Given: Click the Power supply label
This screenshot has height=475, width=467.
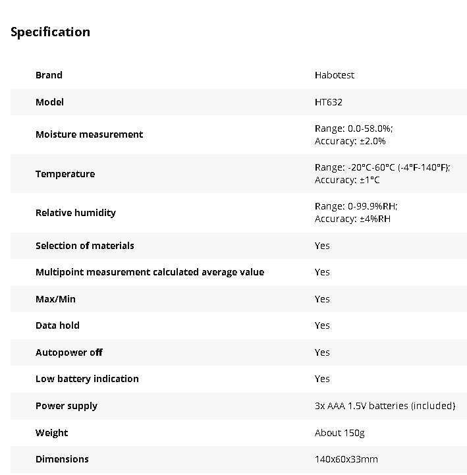Looking at the screenshot, I should (x=66, y=406).
